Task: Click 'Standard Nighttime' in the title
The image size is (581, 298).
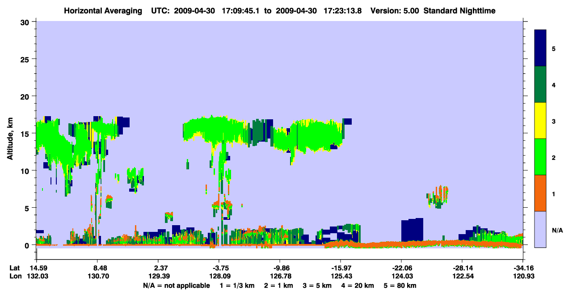Action: (x=459, y=11)
